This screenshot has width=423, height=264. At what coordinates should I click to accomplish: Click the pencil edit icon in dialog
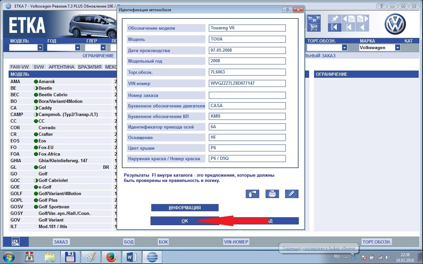(292, 194)
